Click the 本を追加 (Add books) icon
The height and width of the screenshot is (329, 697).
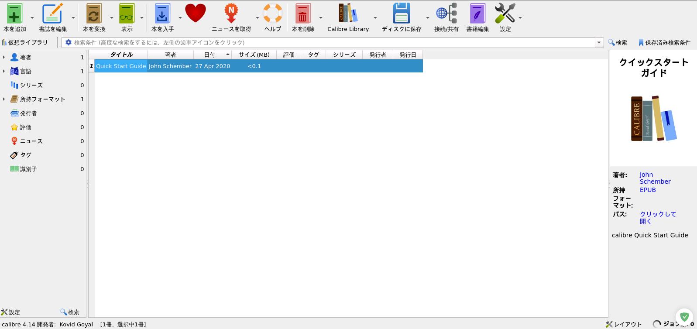coord(14,14)
